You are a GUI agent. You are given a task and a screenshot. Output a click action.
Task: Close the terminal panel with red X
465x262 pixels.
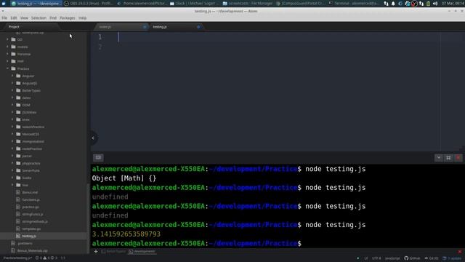tap(458, 158)
